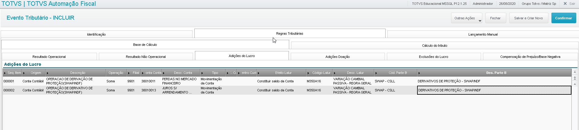Click the Operação column header

(x=116, y=73)
